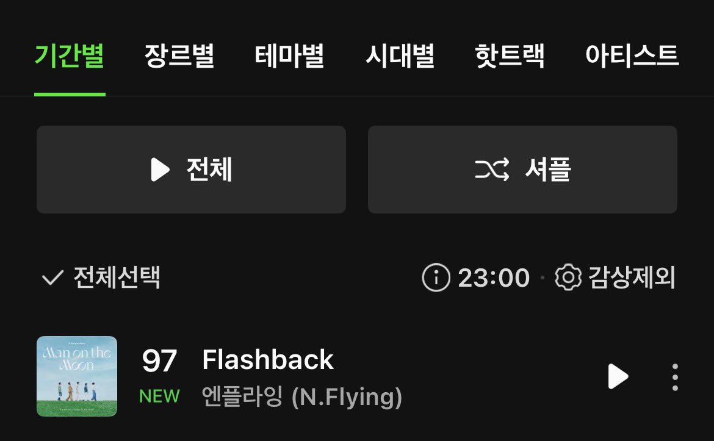Switch to the 아티스트 tab

click(x=632, y=56)
